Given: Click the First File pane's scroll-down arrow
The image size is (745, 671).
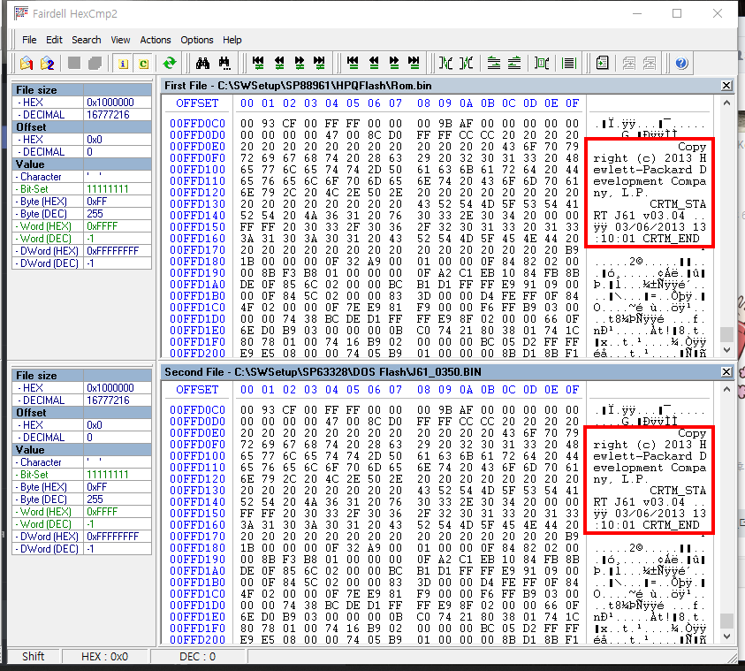Looking at the screenshot, I should point(726,350).
